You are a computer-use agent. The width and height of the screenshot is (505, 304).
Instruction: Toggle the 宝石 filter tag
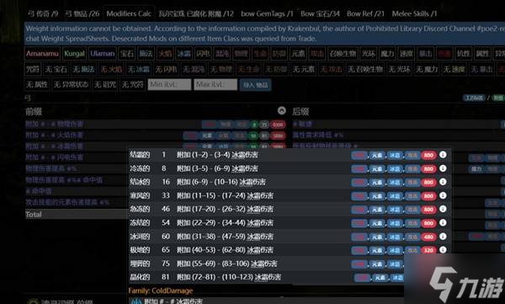(127, 54)
